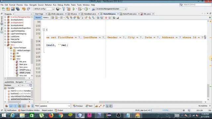Click the Profile Project clock icon
The image size is (212, 119).
[86, 9]
